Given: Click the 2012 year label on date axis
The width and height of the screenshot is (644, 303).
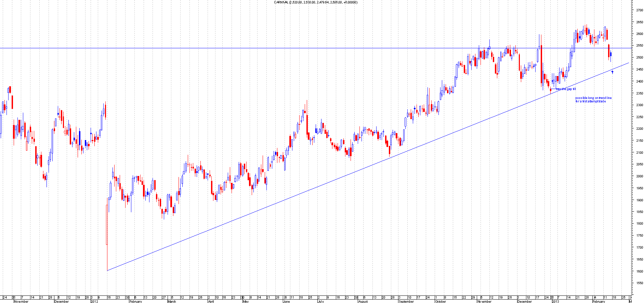Looking at the screenshot, I should click(94, 301).
